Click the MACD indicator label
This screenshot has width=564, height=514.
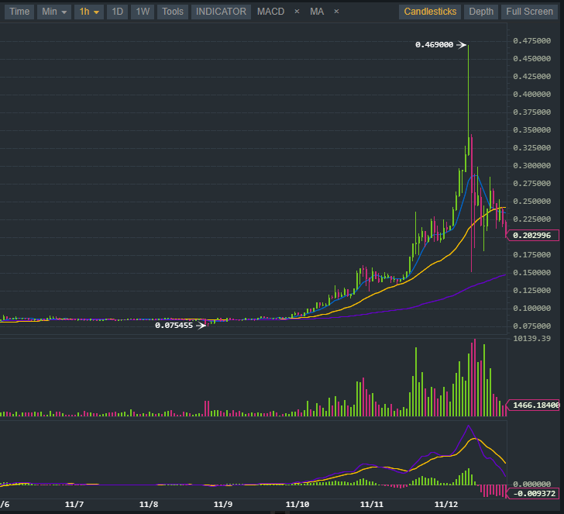click(270, 12)
